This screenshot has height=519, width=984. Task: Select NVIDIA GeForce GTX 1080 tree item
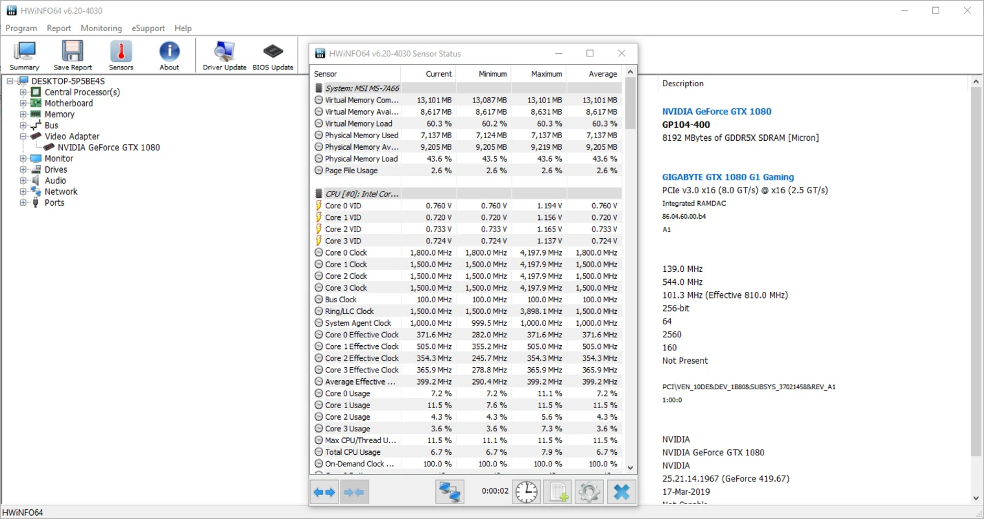point(108,147)
